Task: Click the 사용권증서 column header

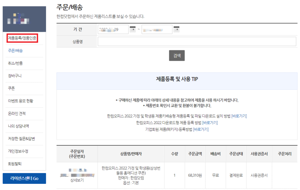Action: (x=259, y=154)
